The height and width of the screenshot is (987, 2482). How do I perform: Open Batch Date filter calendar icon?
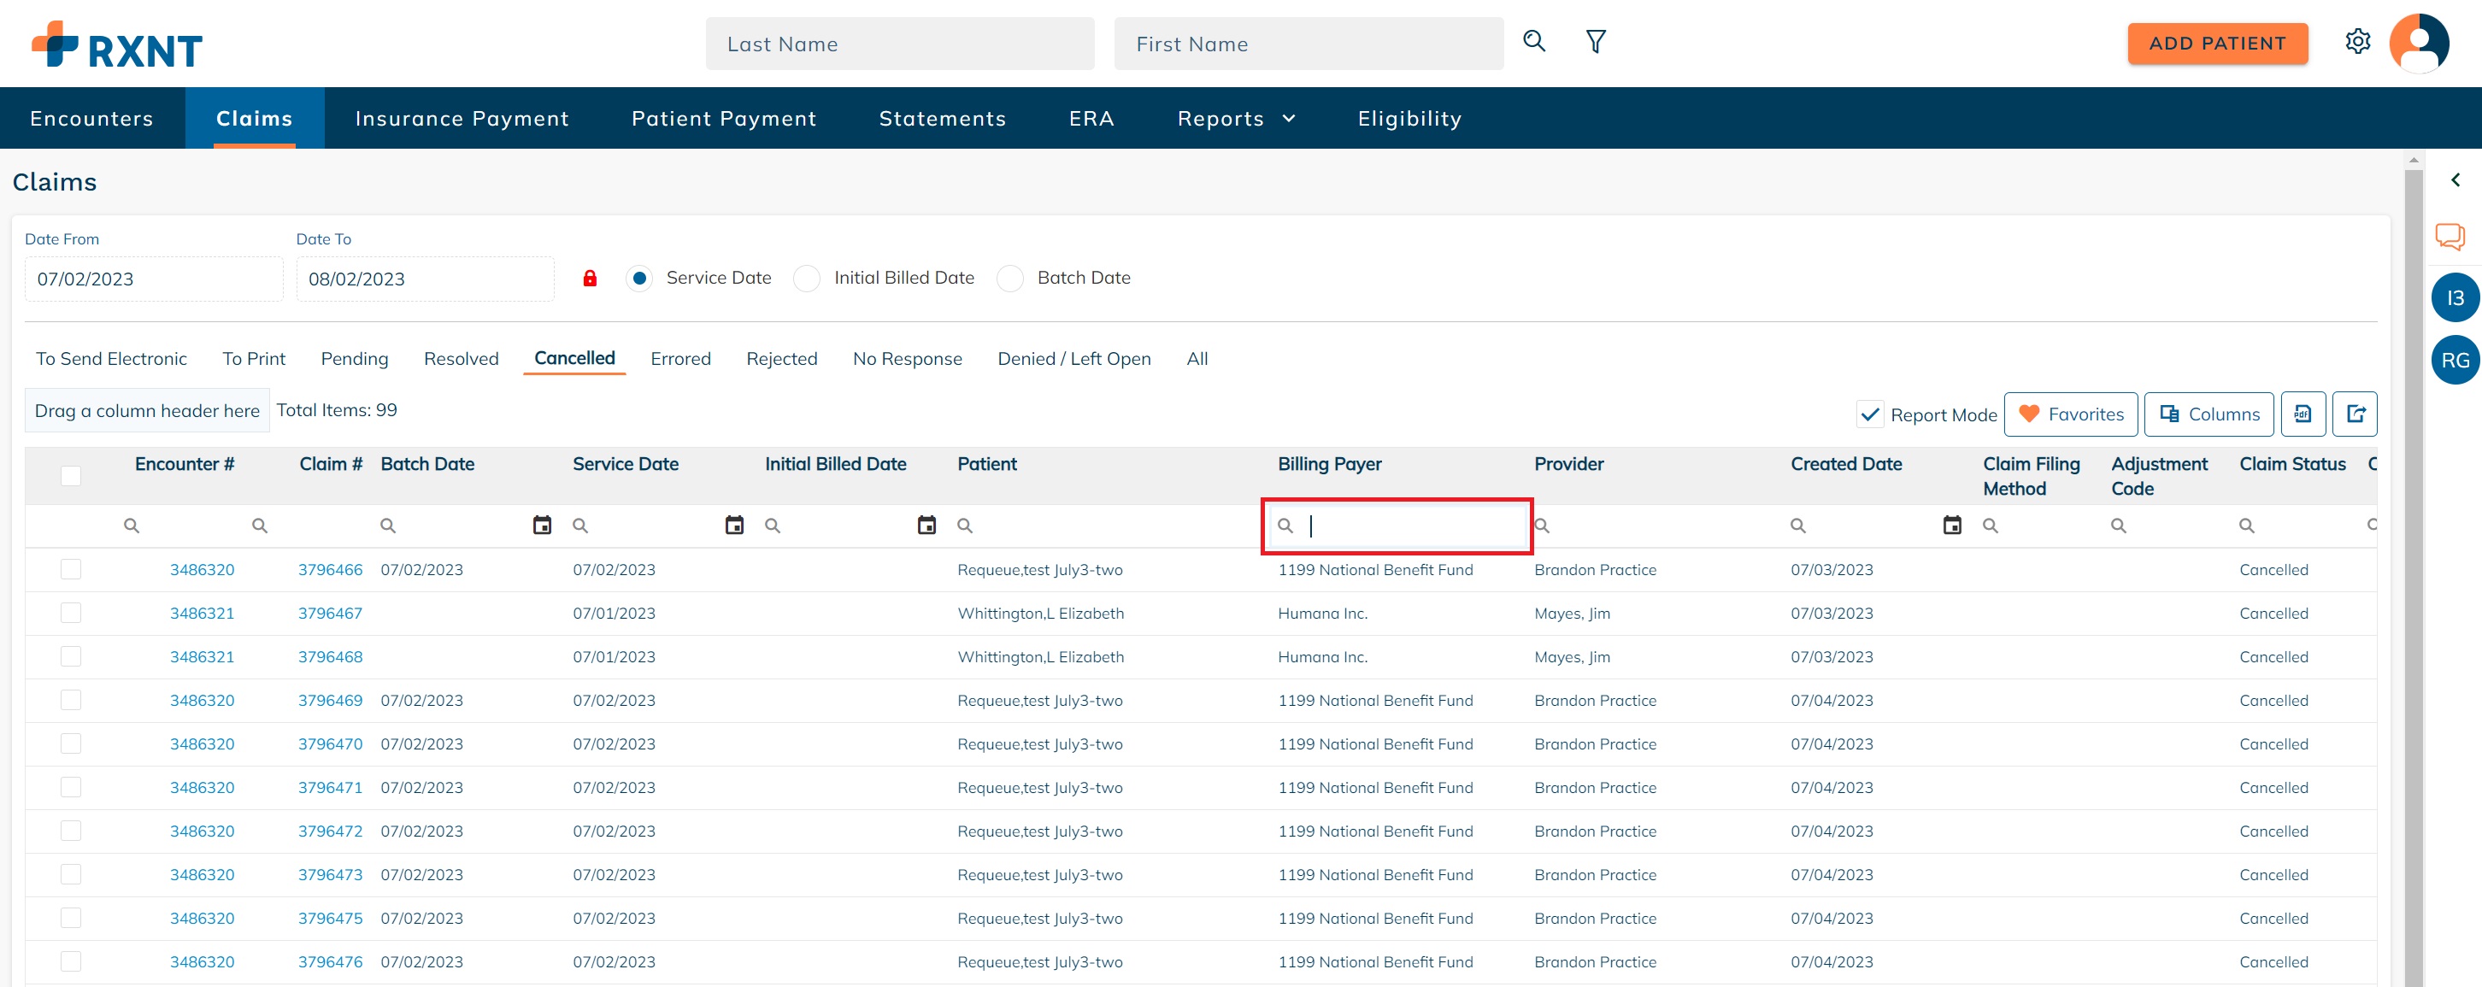(x=543, y=525)
